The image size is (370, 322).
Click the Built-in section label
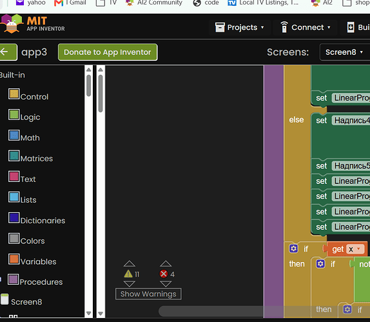tap(12, 75)
